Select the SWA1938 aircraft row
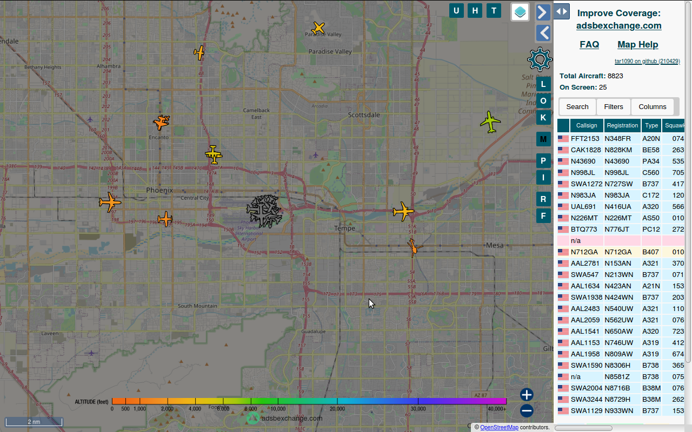 coord(621,298)
